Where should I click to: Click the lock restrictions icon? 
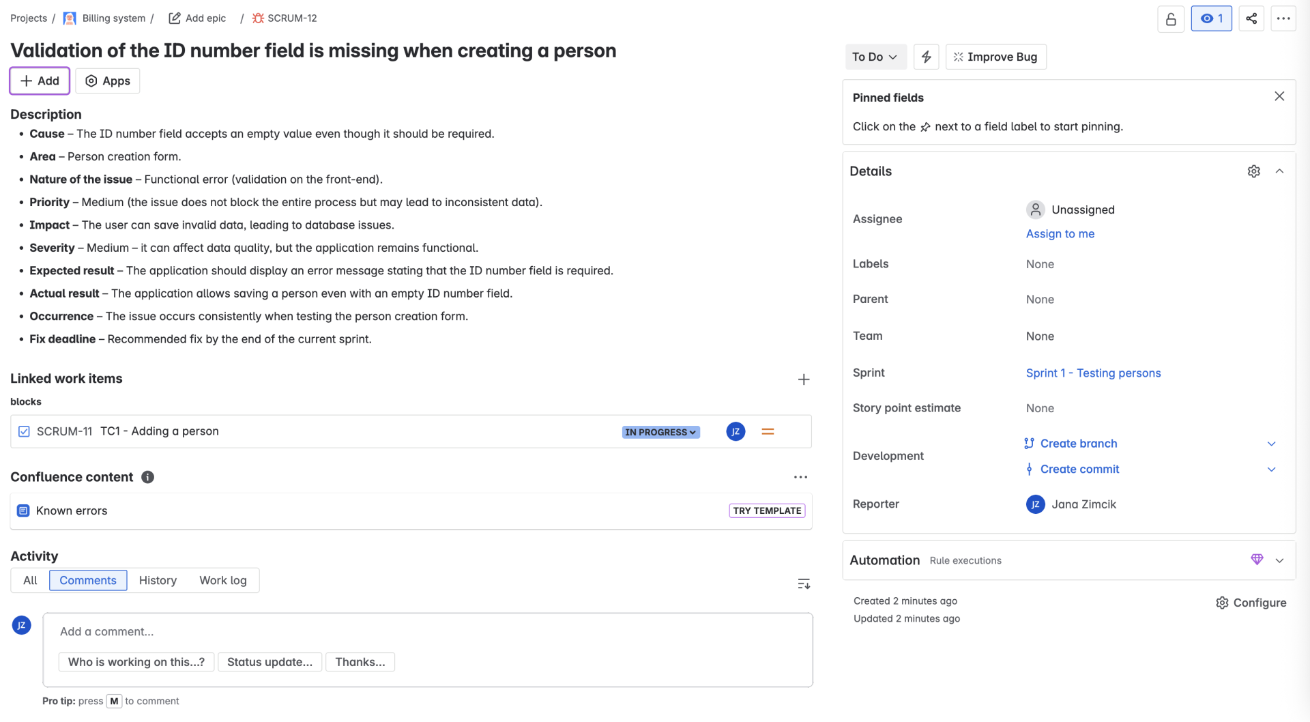[x=1170, y=19]
